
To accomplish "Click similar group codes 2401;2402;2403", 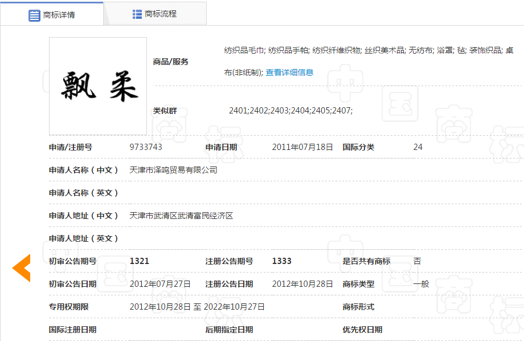I will click(260, 111).
